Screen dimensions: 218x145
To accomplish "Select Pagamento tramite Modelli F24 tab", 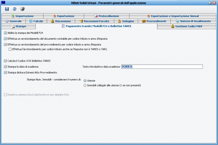I will pyautogui.click(x=96, y=26).
